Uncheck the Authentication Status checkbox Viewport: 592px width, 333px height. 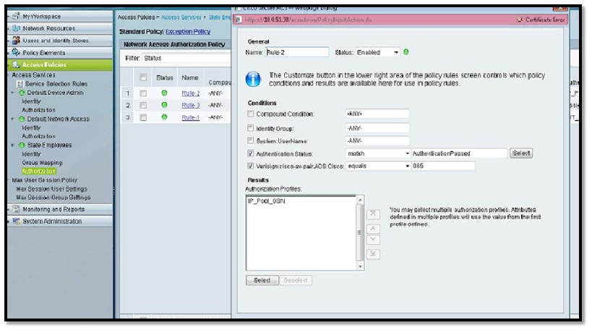point(250,153)
